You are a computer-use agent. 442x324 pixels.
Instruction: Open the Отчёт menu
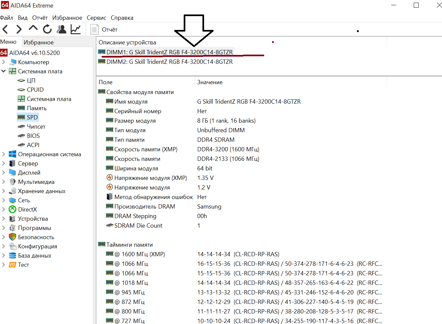[x=40, y=18]
